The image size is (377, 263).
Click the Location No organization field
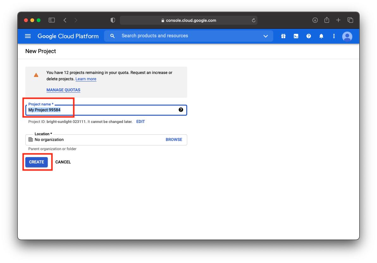click(x=106, y=140)
